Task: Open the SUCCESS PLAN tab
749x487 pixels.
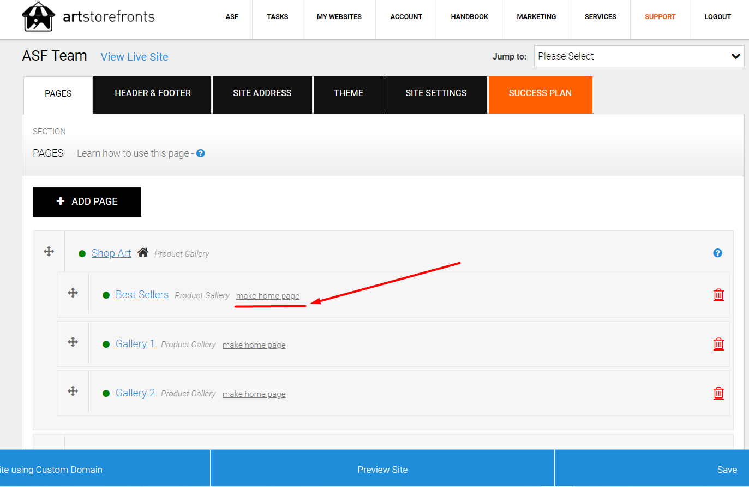Action: [540, 94]
